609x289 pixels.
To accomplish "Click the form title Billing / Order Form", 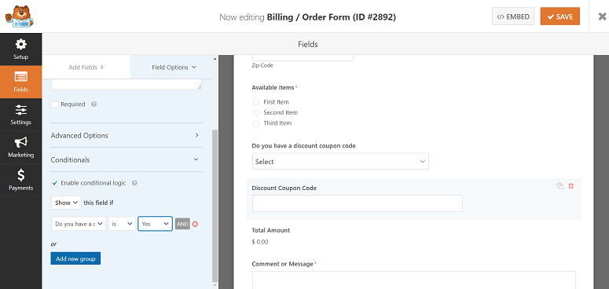I will 332,17.
